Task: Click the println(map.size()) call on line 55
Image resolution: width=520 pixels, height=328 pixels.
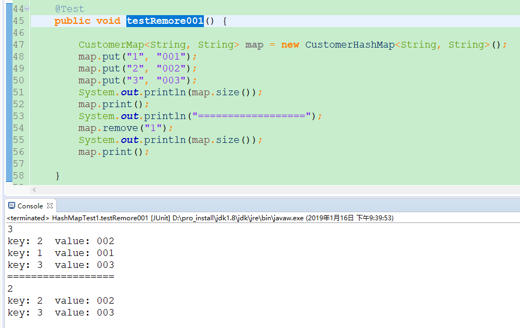Action: [x=170, y=140]
